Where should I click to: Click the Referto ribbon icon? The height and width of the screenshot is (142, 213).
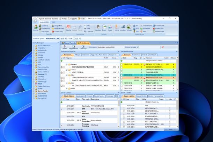coord(129,28)
